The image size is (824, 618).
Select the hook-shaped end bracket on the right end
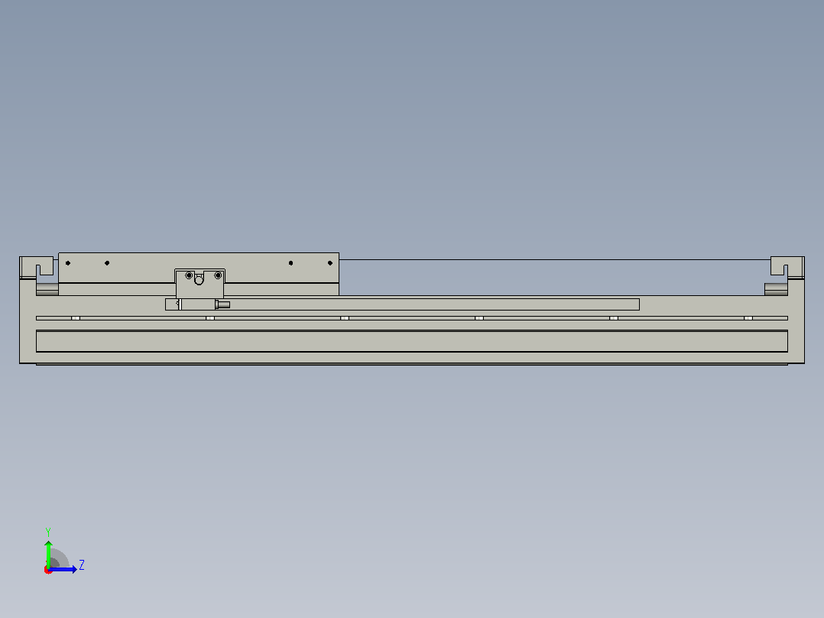pos(787,267)
